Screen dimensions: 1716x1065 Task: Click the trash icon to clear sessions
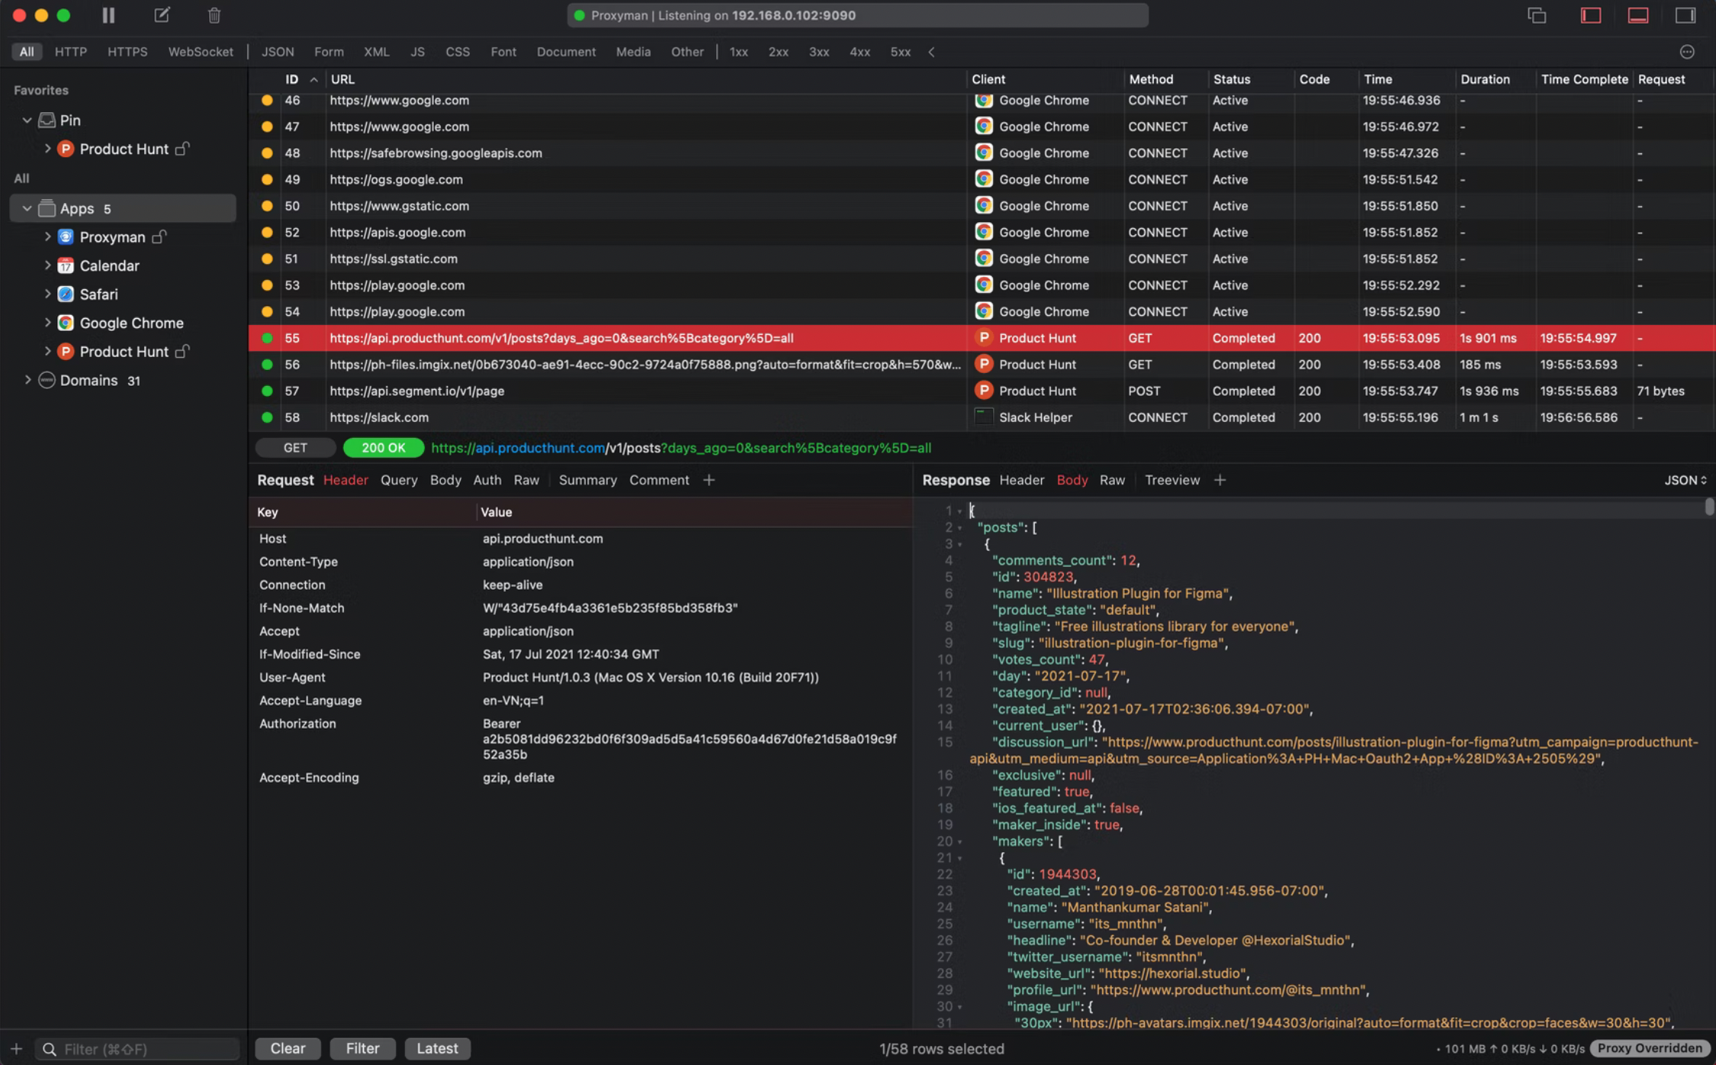coord(214,15)
